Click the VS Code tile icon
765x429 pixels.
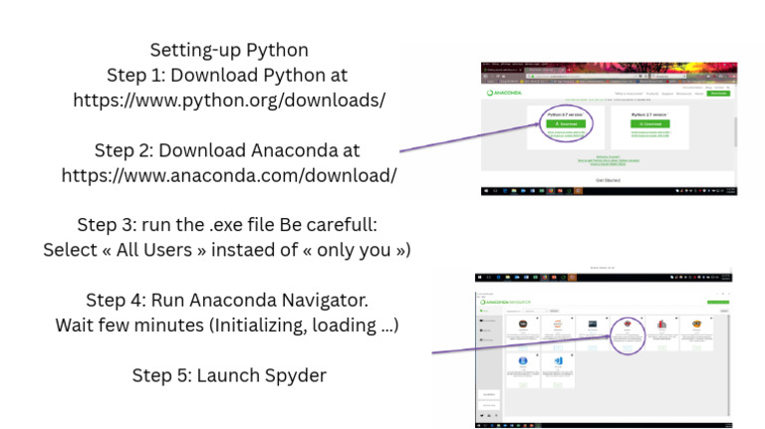click(x=559, y=360)
